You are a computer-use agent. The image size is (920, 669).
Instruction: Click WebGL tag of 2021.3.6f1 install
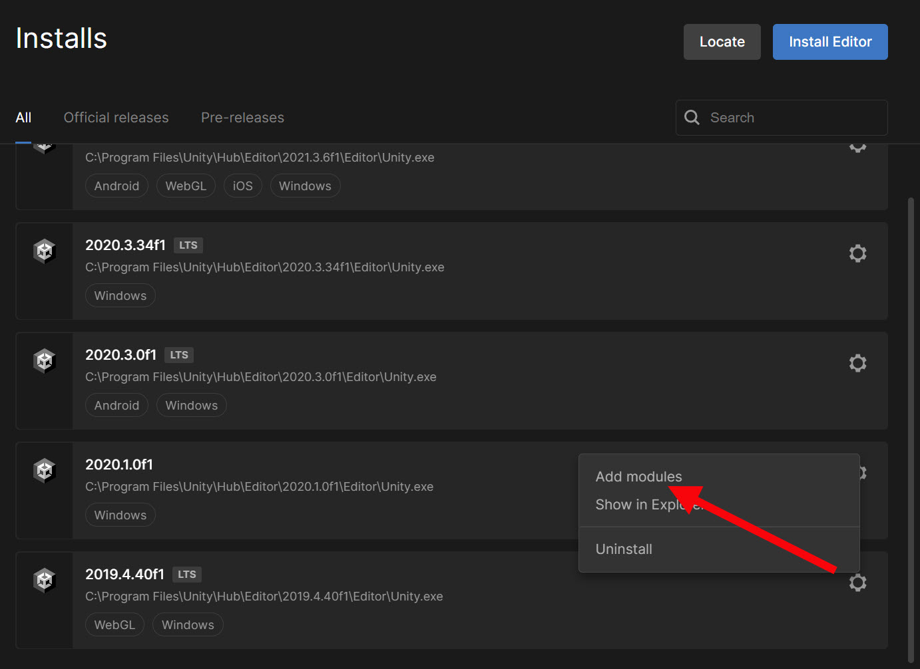point(186,186)
